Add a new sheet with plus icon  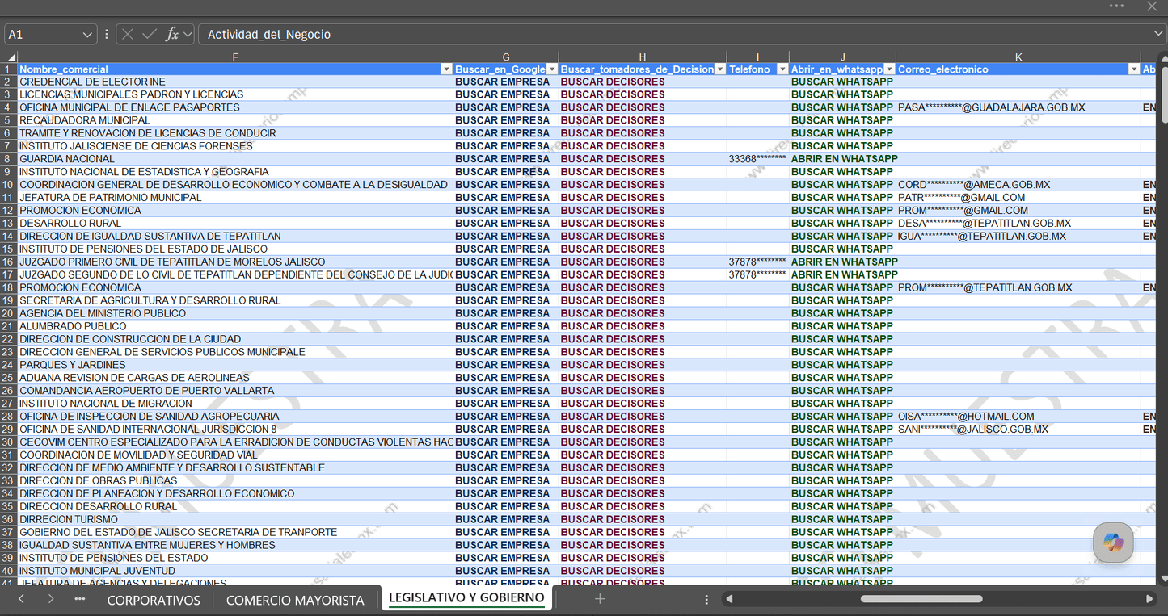(600, 599)
